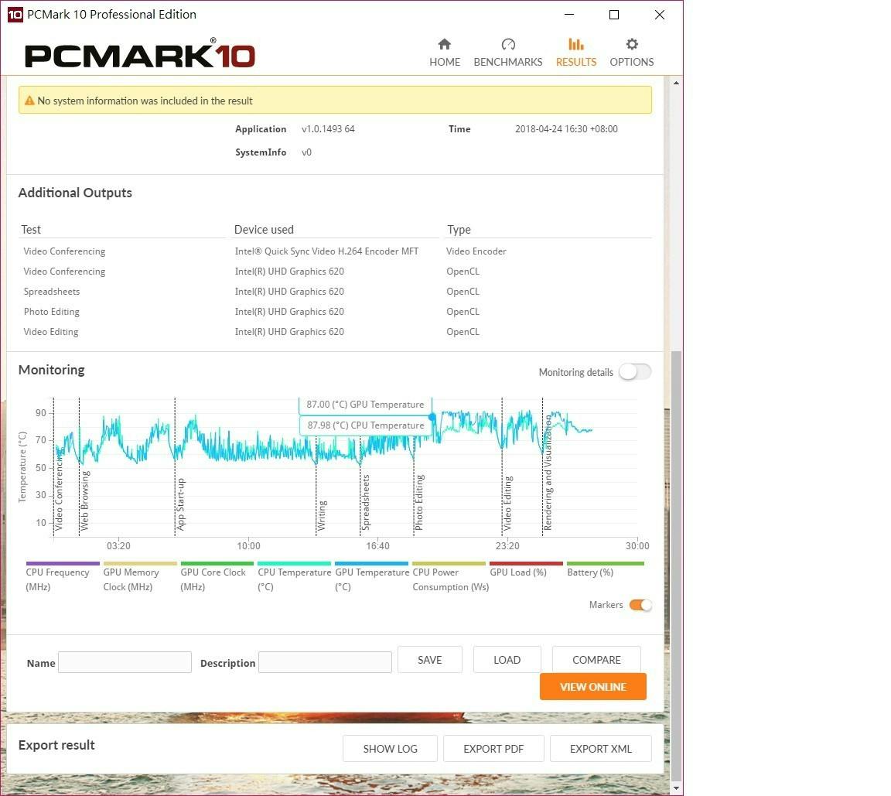Click the SAVE button
This screenshot has width=891, height=796.
coord(429,660)
